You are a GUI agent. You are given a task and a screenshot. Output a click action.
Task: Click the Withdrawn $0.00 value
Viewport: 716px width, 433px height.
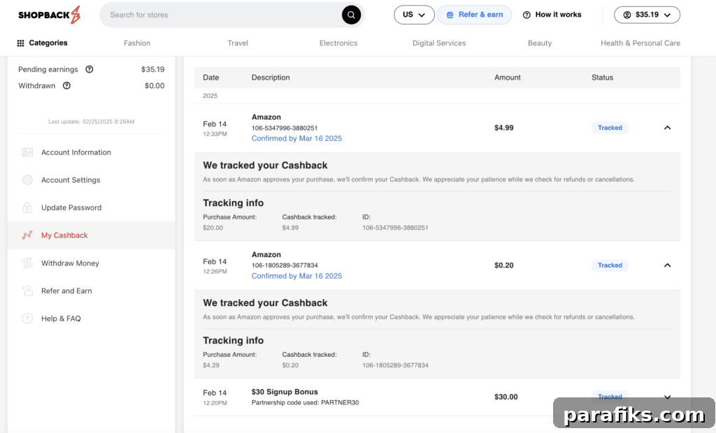coord(155,86)
